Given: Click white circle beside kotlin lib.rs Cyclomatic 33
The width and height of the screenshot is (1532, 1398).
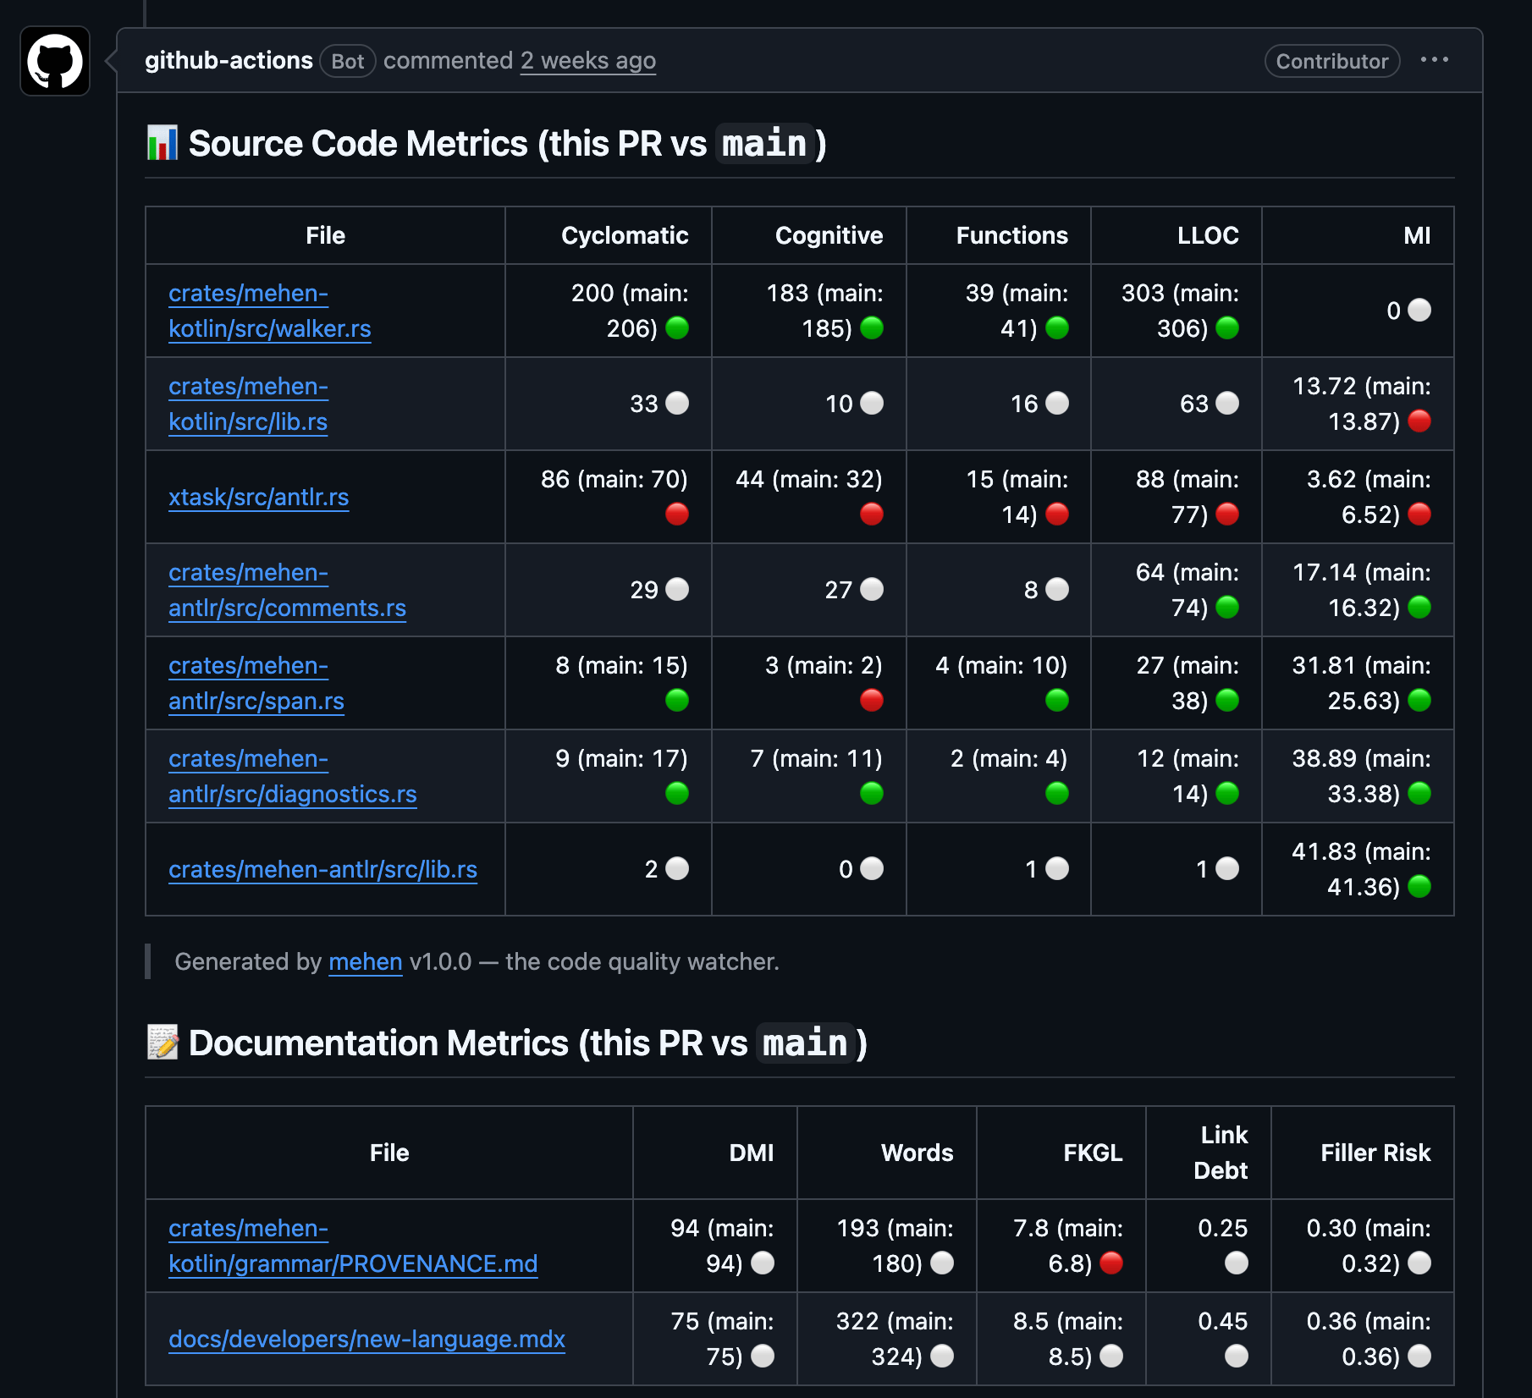Looking at the screenshot, I should tap(677, 403).
